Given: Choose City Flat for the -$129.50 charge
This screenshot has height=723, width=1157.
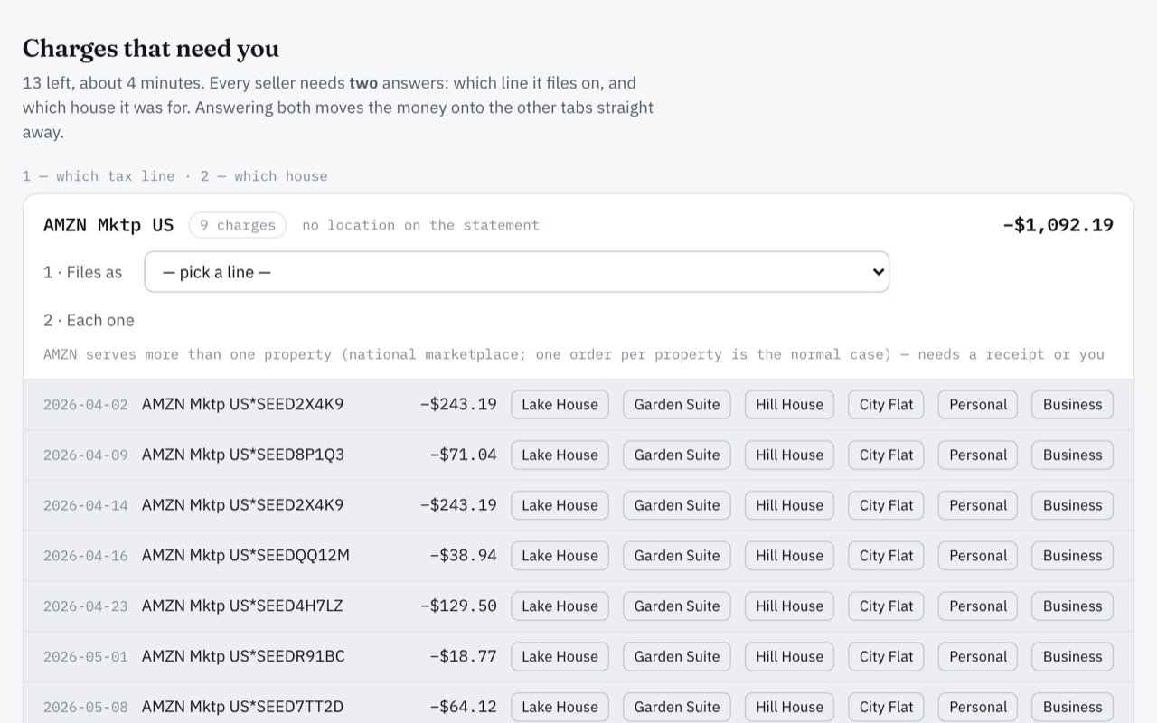Looking at the screenshot, I should click(x=886, y=606).
